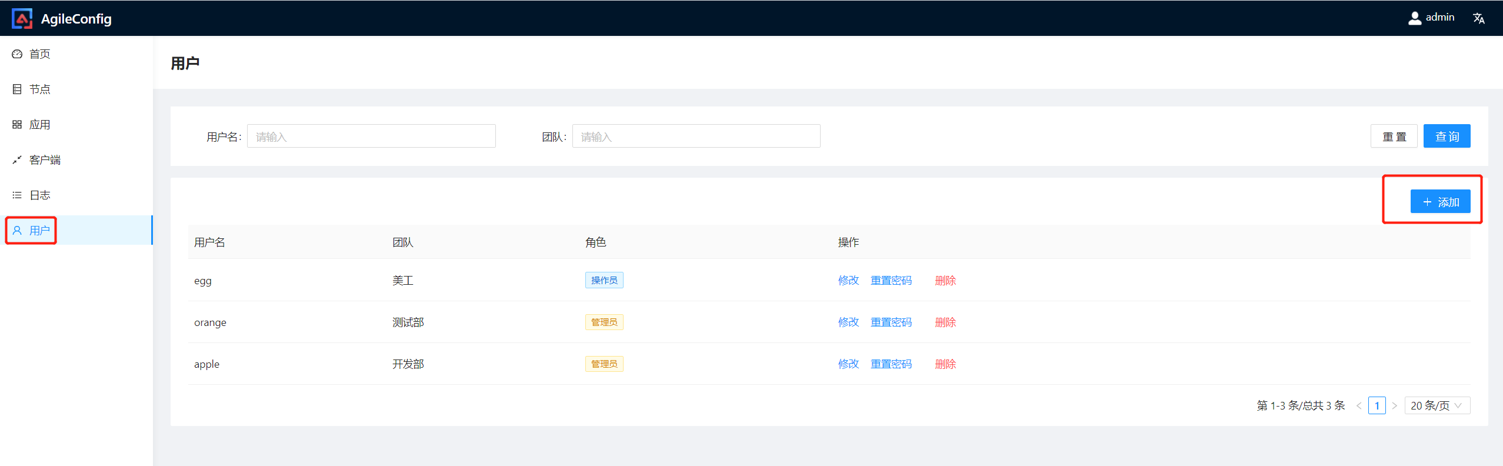Click the 查询 button
Viewport: 1503px width, 466px height.
click(1447, 136)
